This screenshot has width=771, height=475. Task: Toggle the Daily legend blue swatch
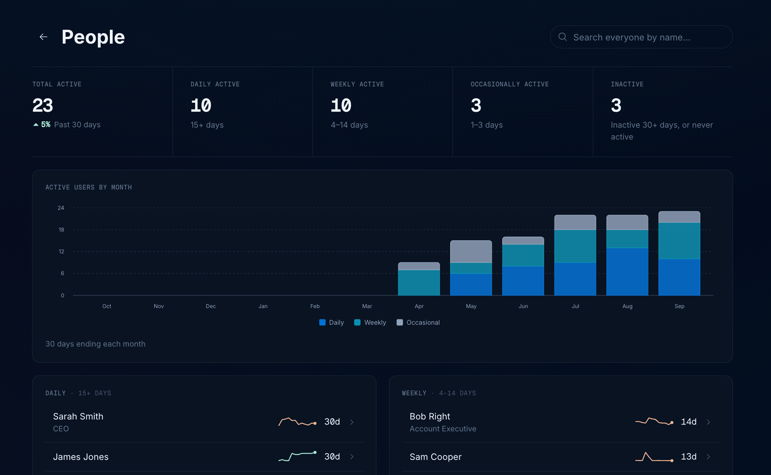(322, 322)
